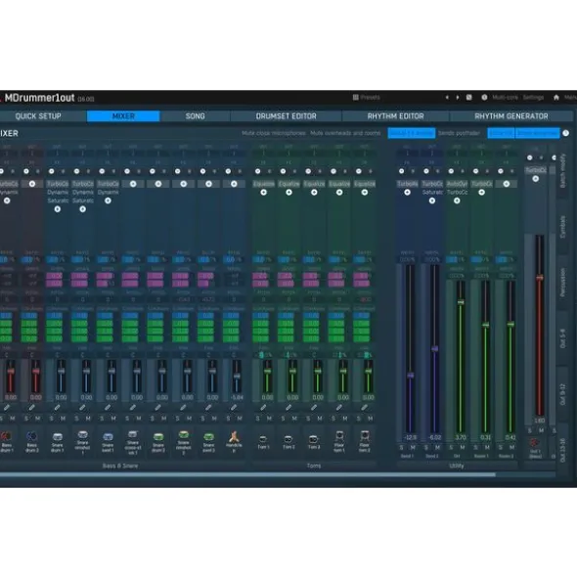Click the home icon in title bar
Screen dimensions: 577x578
point(556,98)
